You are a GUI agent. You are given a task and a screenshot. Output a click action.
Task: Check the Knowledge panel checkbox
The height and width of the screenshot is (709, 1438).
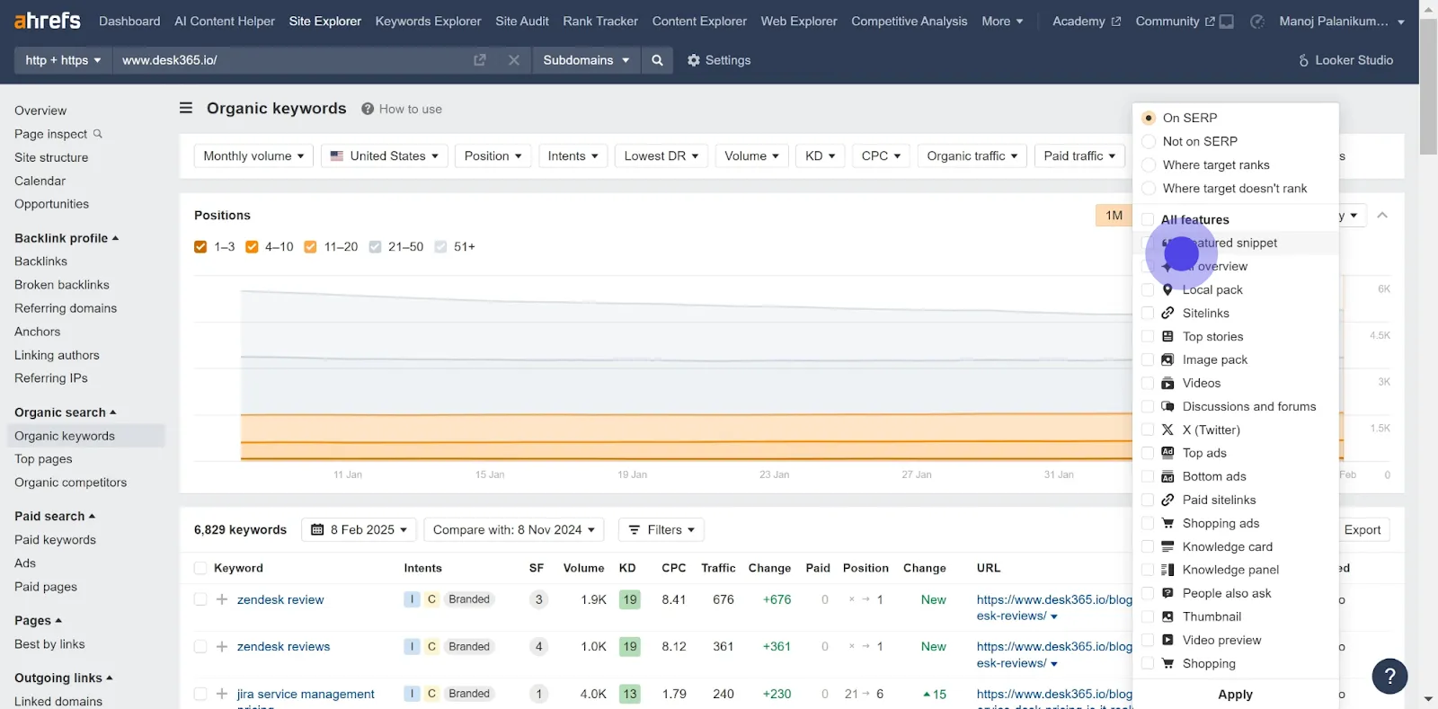[x=1148, y=570]
